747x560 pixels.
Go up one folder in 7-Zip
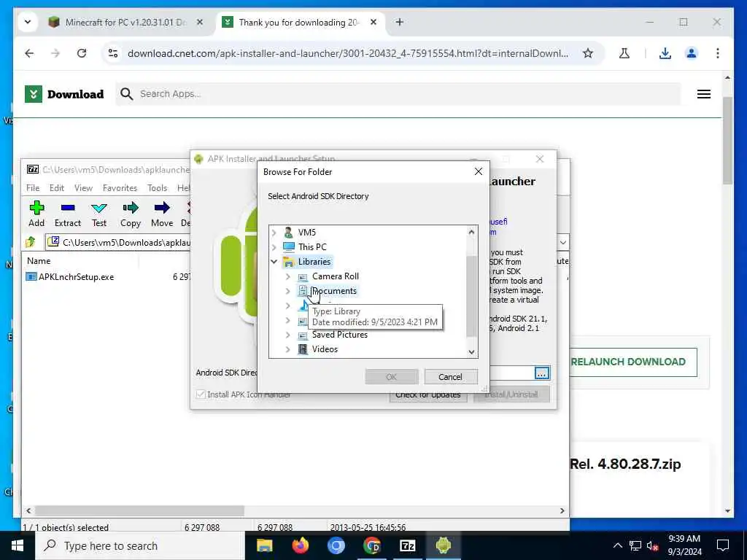(x=31, y=242)
